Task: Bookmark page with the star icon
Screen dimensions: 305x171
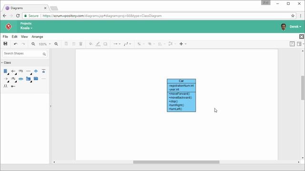Action: pos(293,16)
